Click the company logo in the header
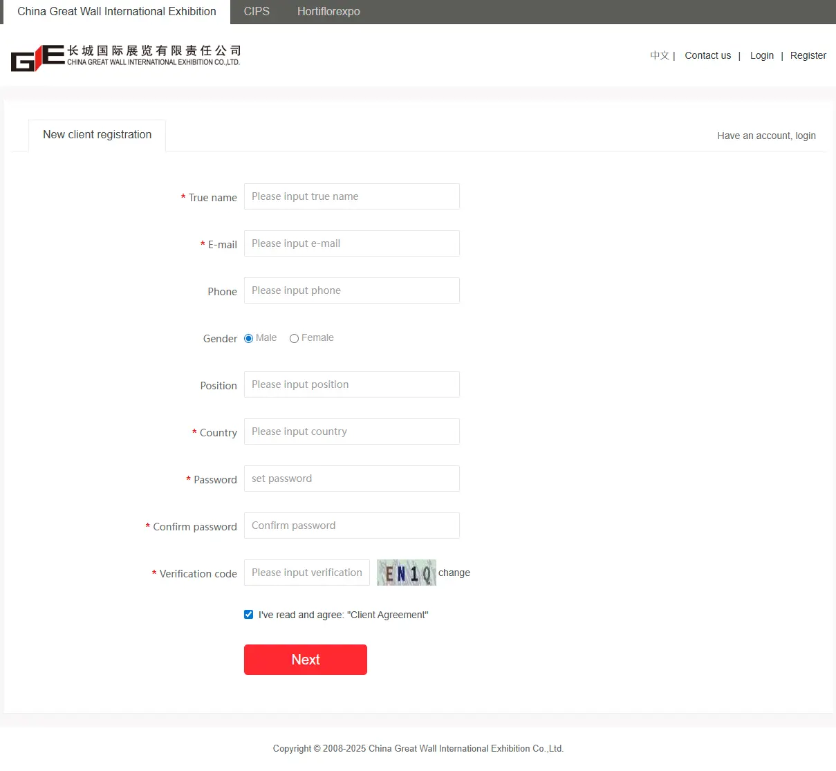The image size is (836, 771). [125, 57]
